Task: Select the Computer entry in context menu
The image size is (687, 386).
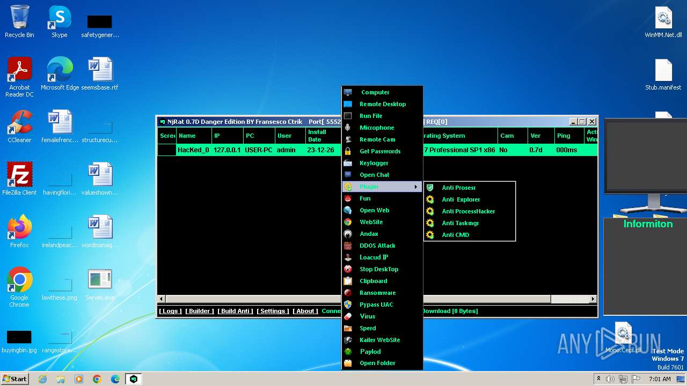Action: tap(382, 92)
